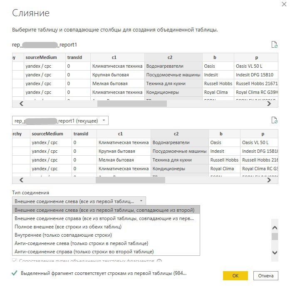The image size is (290, 289).
Task: Click dialog scroll up arrow
Action: 275,228
